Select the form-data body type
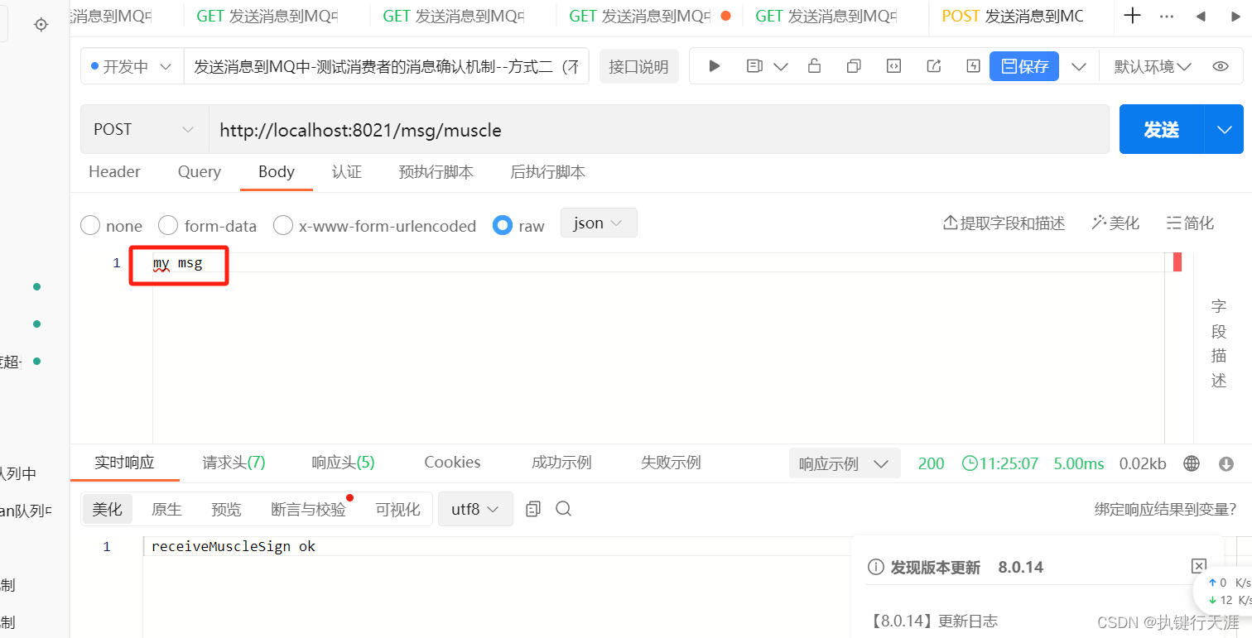The height and width of the screenshot is (638, 1252). [x=207, y=225]
